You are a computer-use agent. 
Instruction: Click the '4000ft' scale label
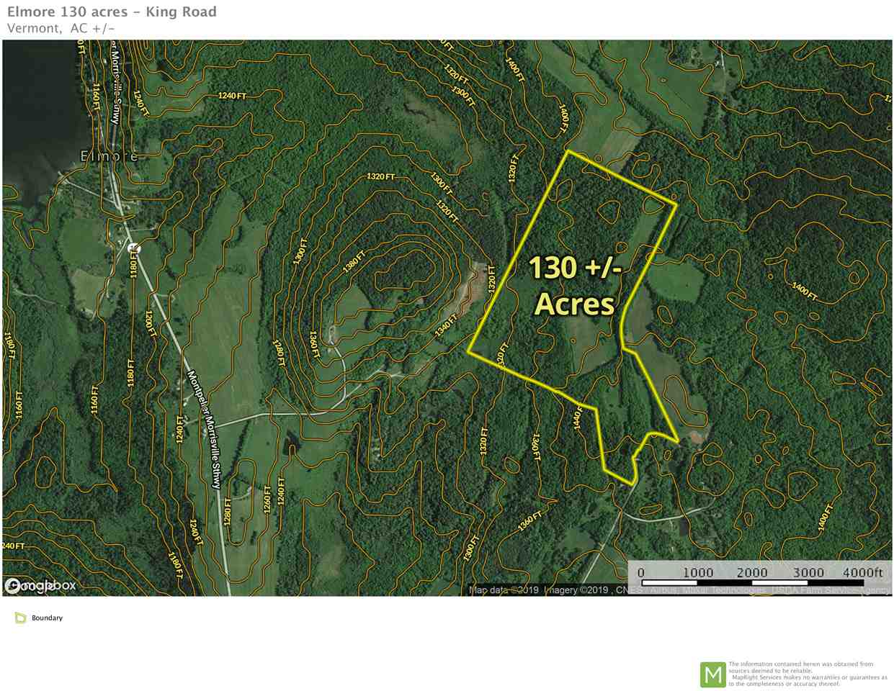coord(862,572)
